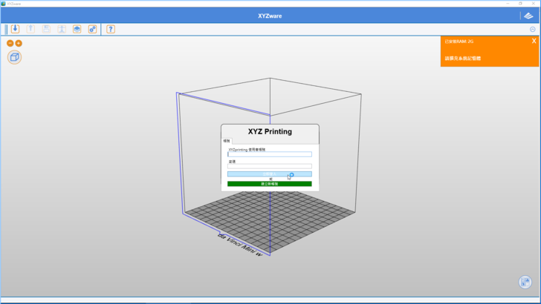Screen dimensions: 541x304
Task: Focus the XYZprinting user account field
Action: coord(270,154)
